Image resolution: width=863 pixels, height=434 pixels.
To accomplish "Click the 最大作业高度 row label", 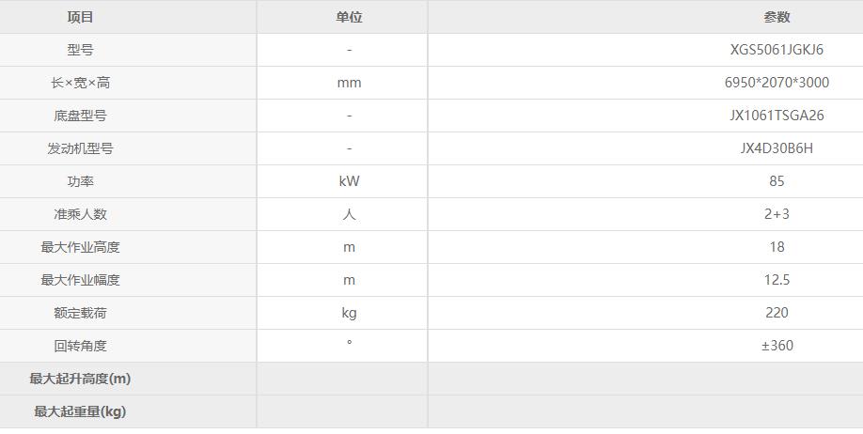I will coord(81,247).
